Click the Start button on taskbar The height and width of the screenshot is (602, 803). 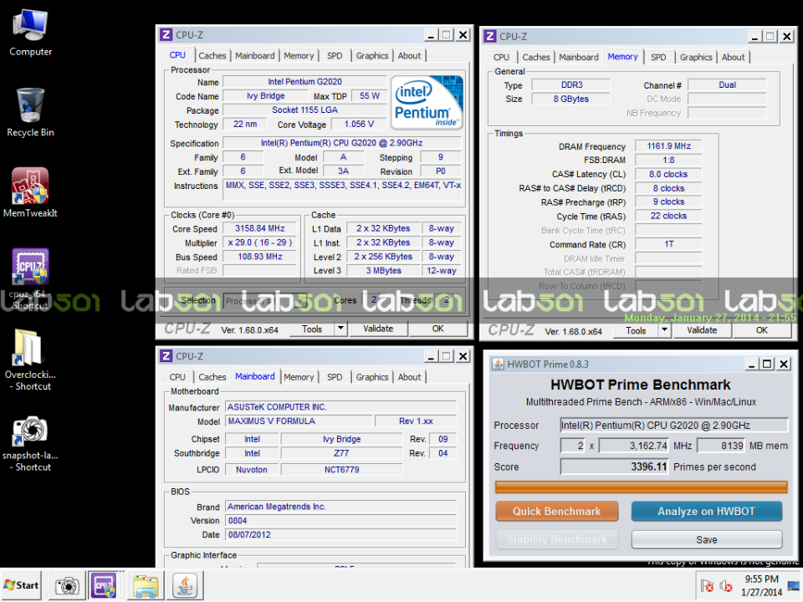point(22,585)
